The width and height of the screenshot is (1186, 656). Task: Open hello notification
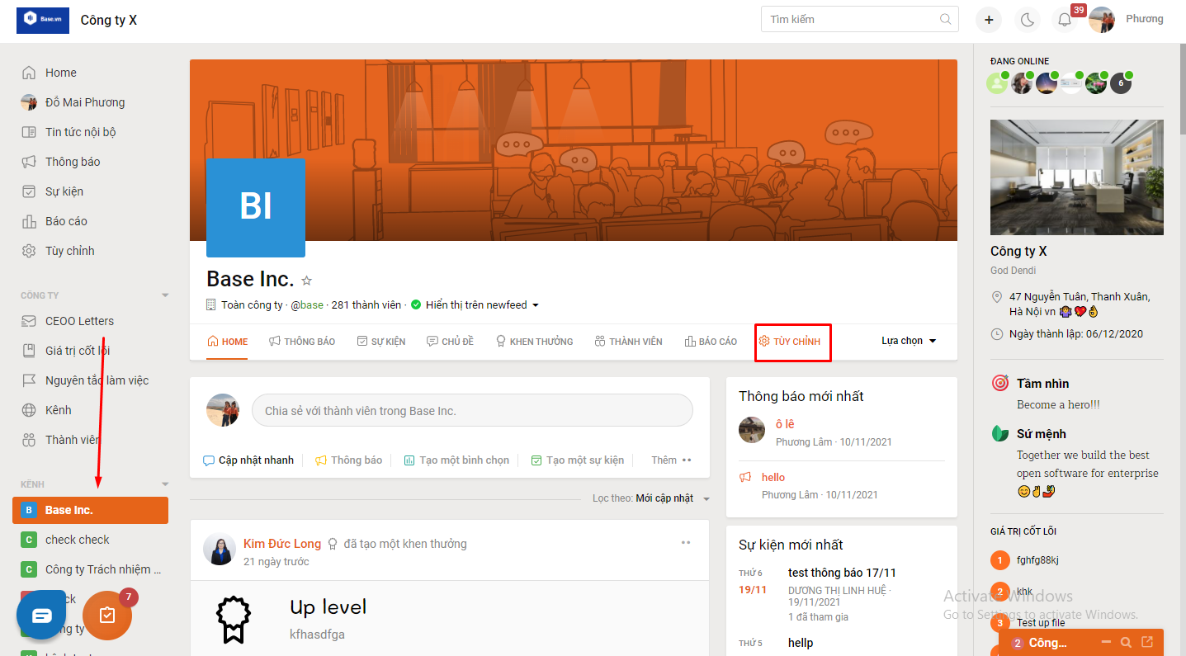coord(773,477)
